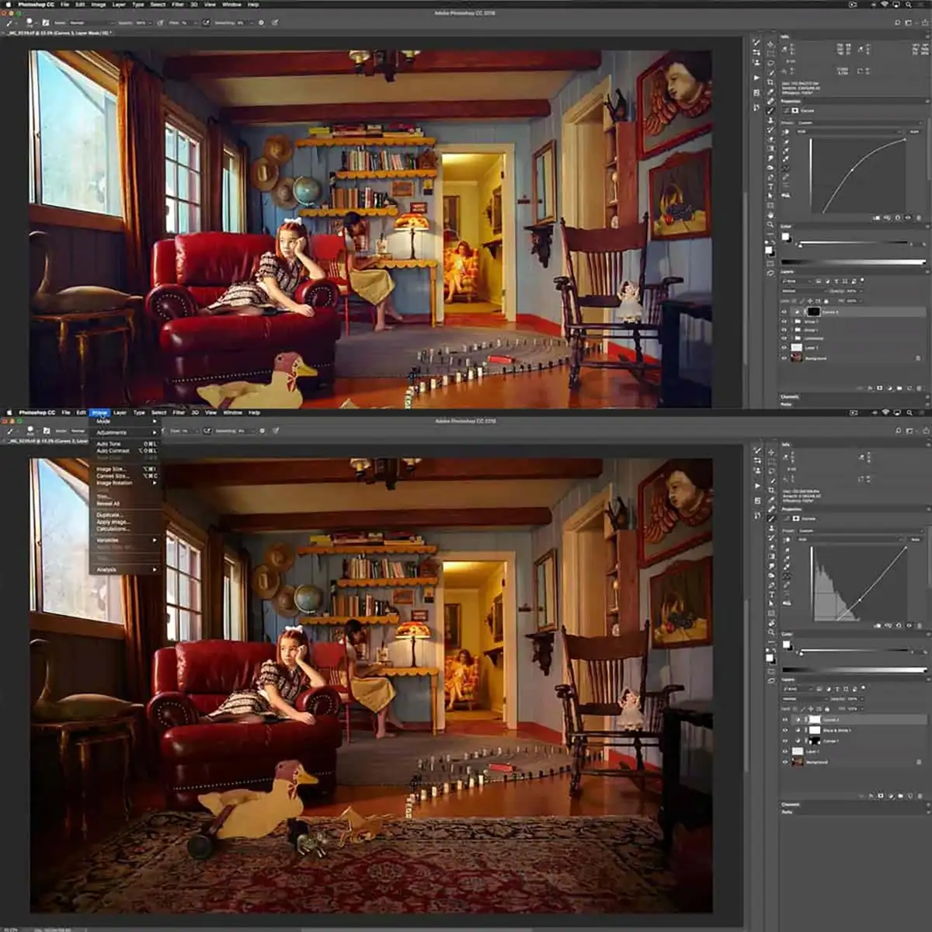Select the Crop tool in the lower window

click(770, 490)
